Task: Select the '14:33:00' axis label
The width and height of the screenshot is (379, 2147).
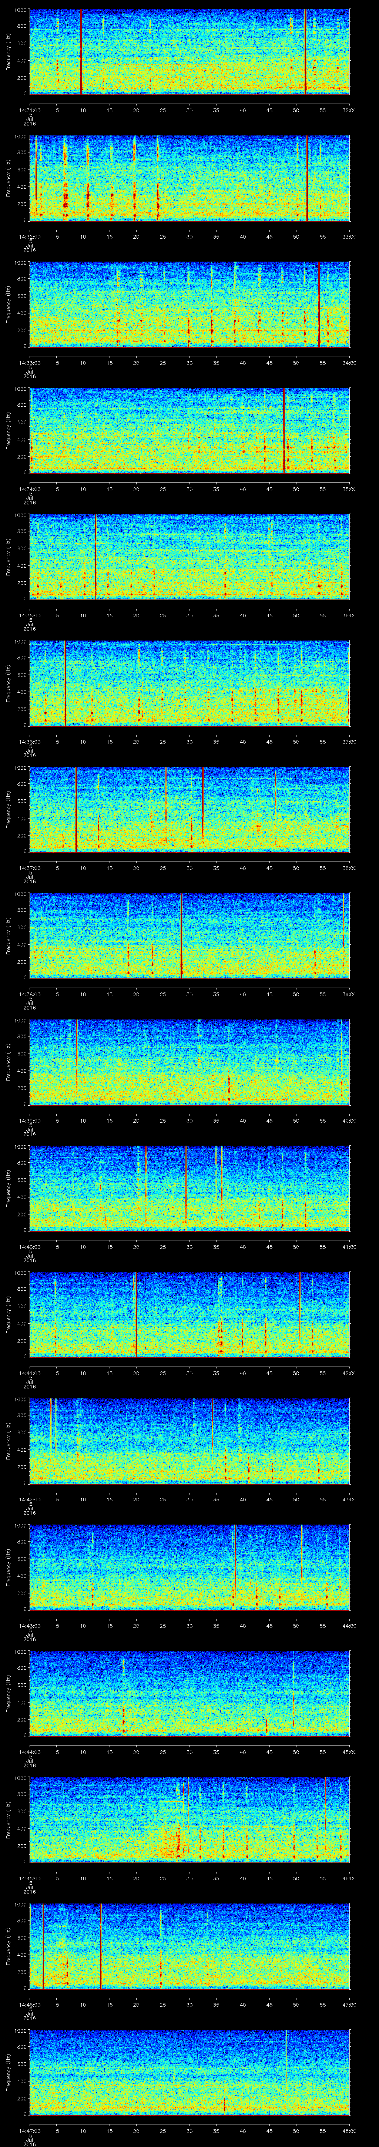Action: coord(30,363)
